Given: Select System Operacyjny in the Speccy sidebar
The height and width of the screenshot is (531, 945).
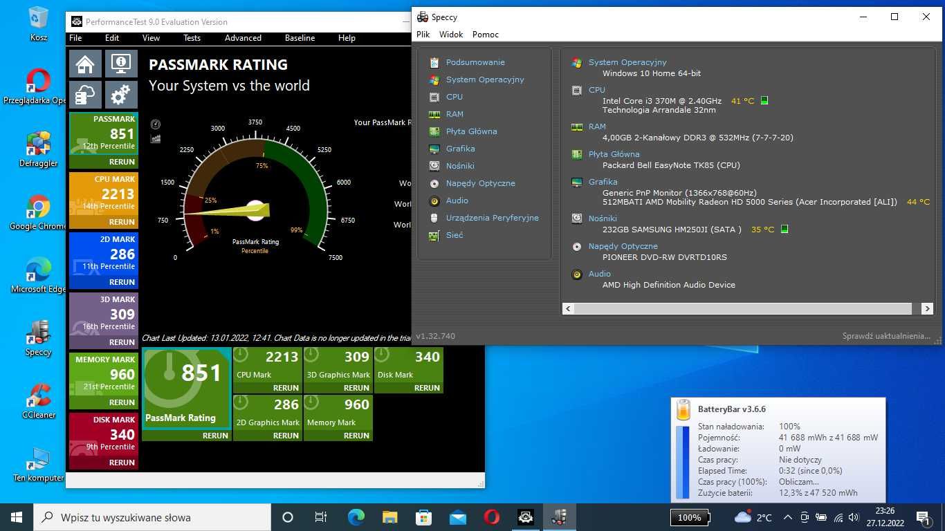Looking at the screenshot, I should tap(485, 80).
